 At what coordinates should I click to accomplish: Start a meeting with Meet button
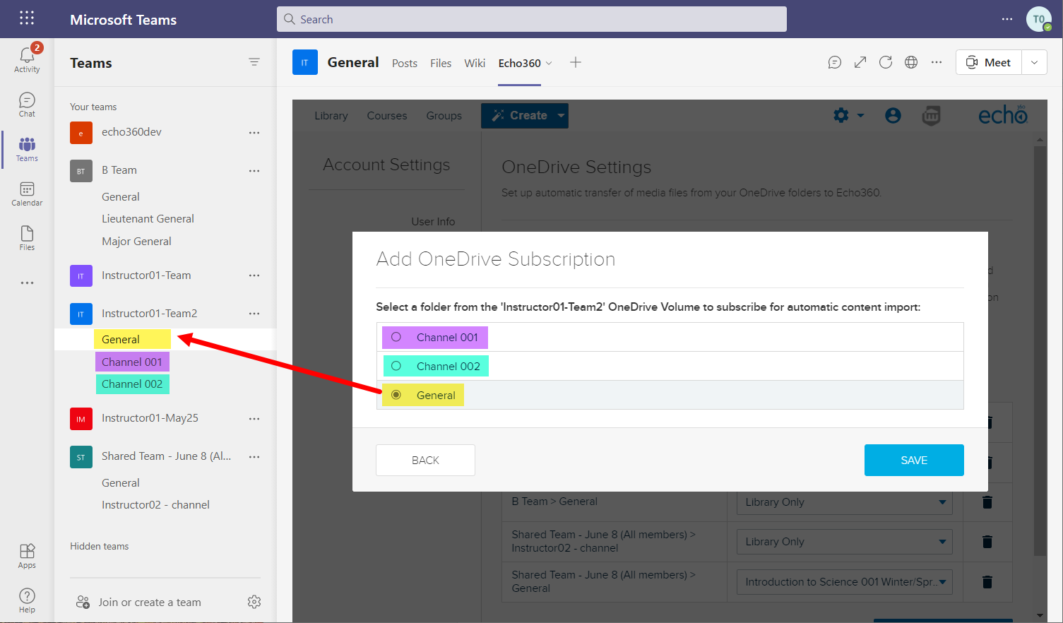coord(988,62)
